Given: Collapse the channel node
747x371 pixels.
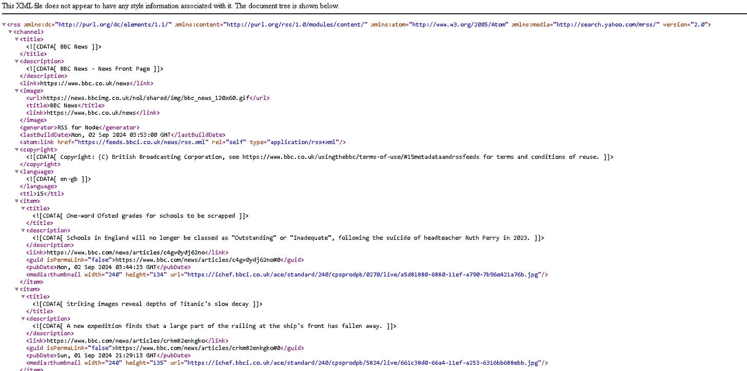Looking at the screenshot, I should [x=10, y=32].
